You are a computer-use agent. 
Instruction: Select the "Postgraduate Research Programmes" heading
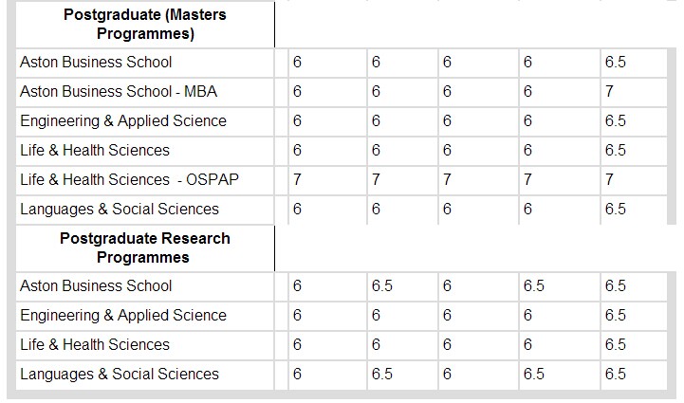144,247
